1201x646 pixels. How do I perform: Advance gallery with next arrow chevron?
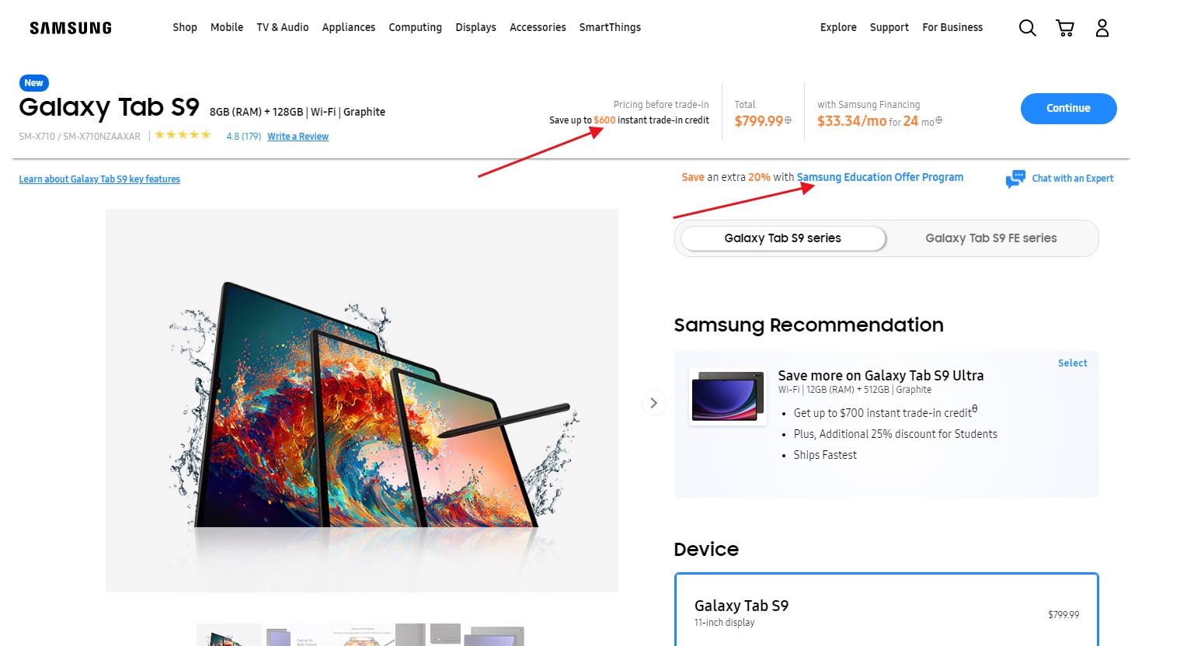click(x=653, y=402)
